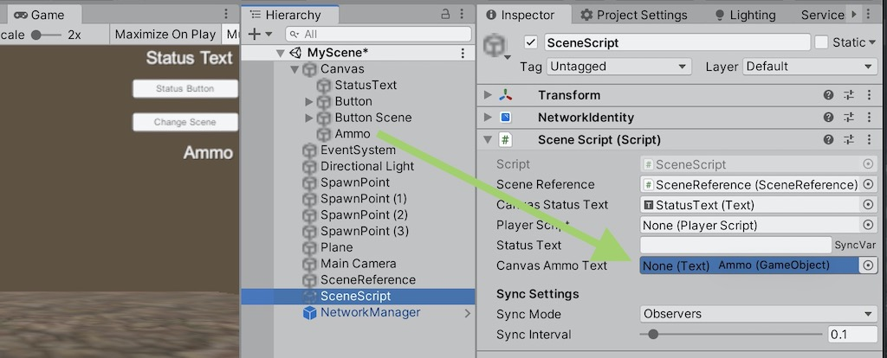This screenshot has width=887, height=358.
Task: Enable the Static checkbox
Action: pos(821,42)
